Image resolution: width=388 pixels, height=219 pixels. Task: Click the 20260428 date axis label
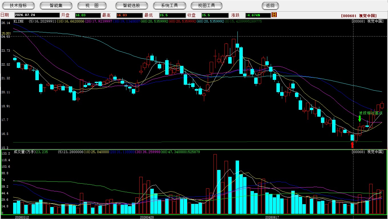(147, 217)
